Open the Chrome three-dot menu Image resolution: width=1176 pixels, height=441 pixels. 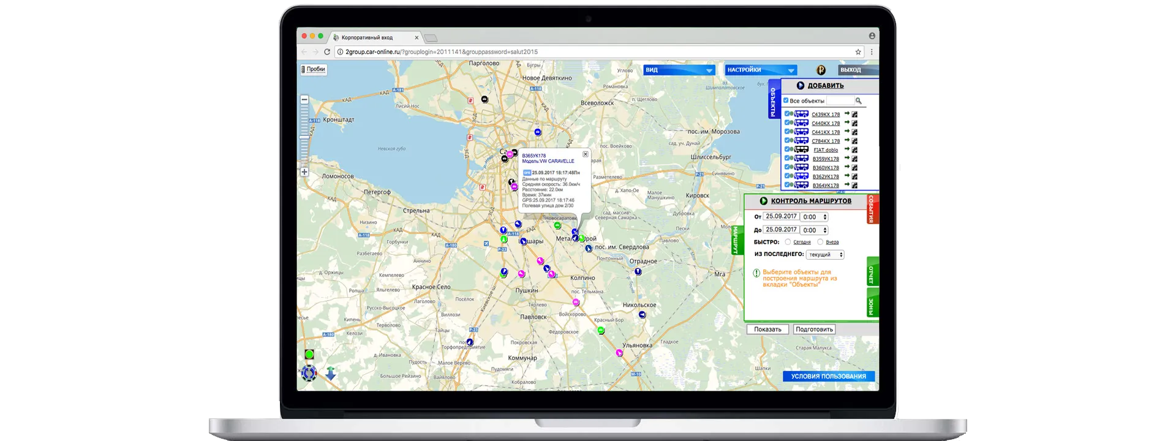pos(872,52)
